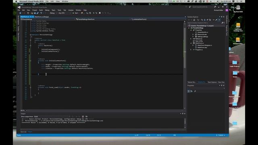Image resolution: width=258 pixels, height=145 pixels.
Task: Click the Navigate Backward toolbar icon
Action: tap(20, 13)
